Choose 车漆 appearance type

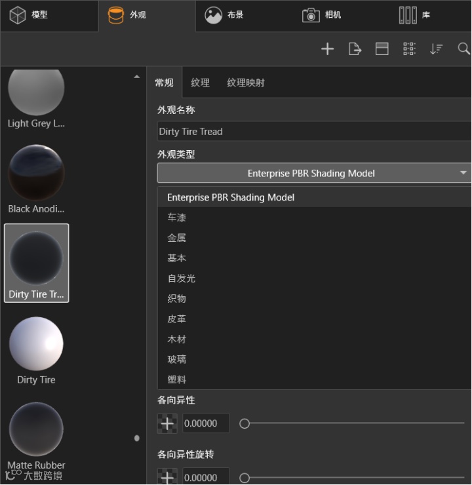[x=314, y=218]
